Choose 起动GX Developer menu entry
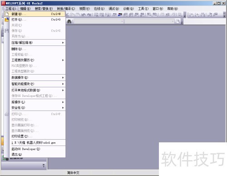The image size is (227, 176). (35, 149)
